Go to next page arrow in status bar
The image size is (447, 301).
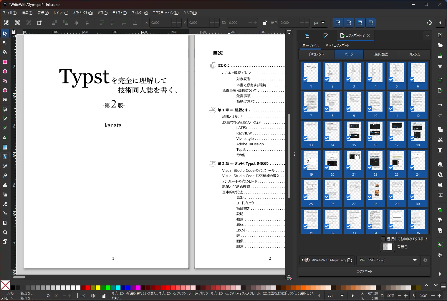352,296
